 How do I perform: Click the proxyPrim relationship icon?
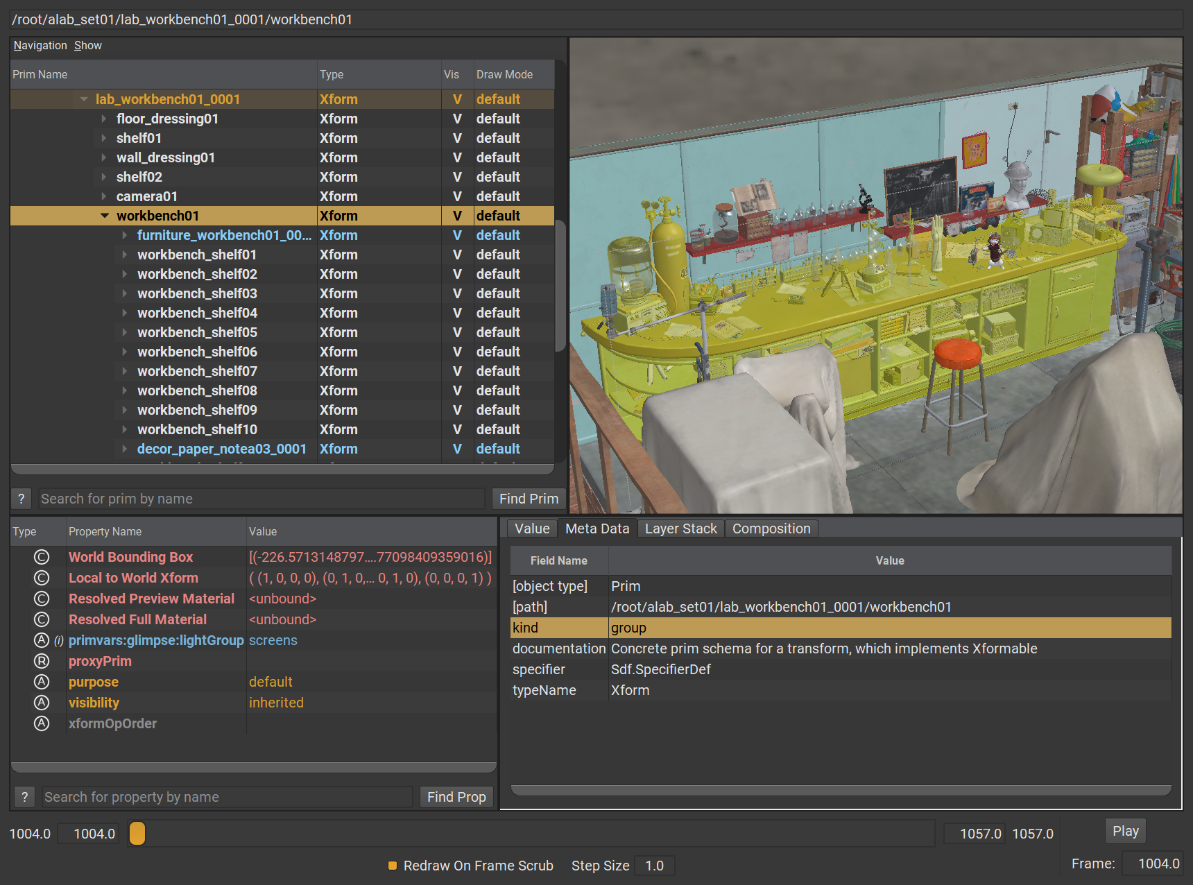[42, 661]
